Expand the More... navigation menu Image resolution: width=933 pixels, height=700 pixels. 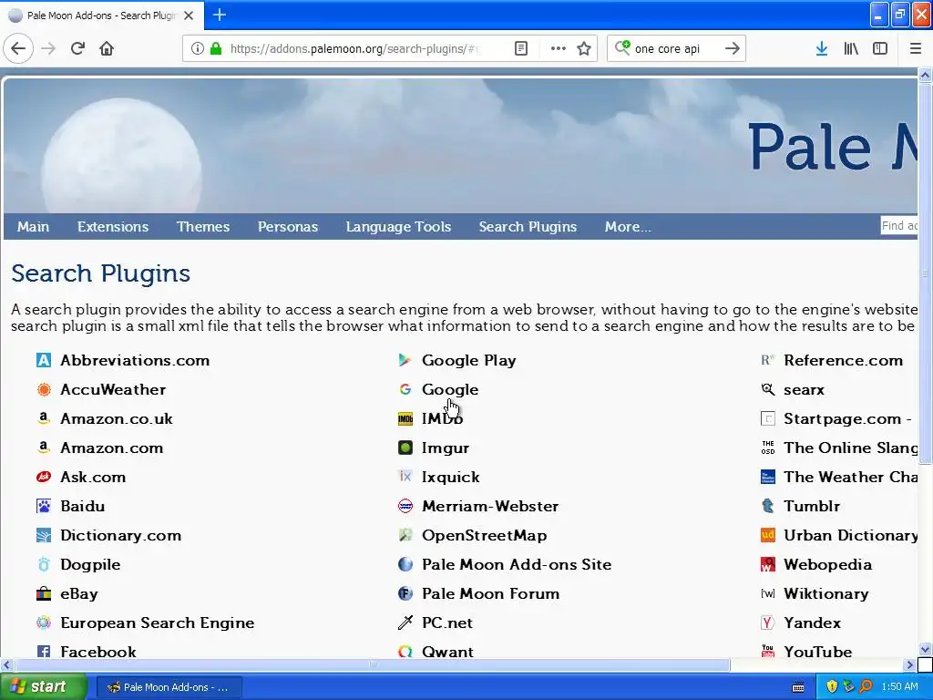click(628, 227)
